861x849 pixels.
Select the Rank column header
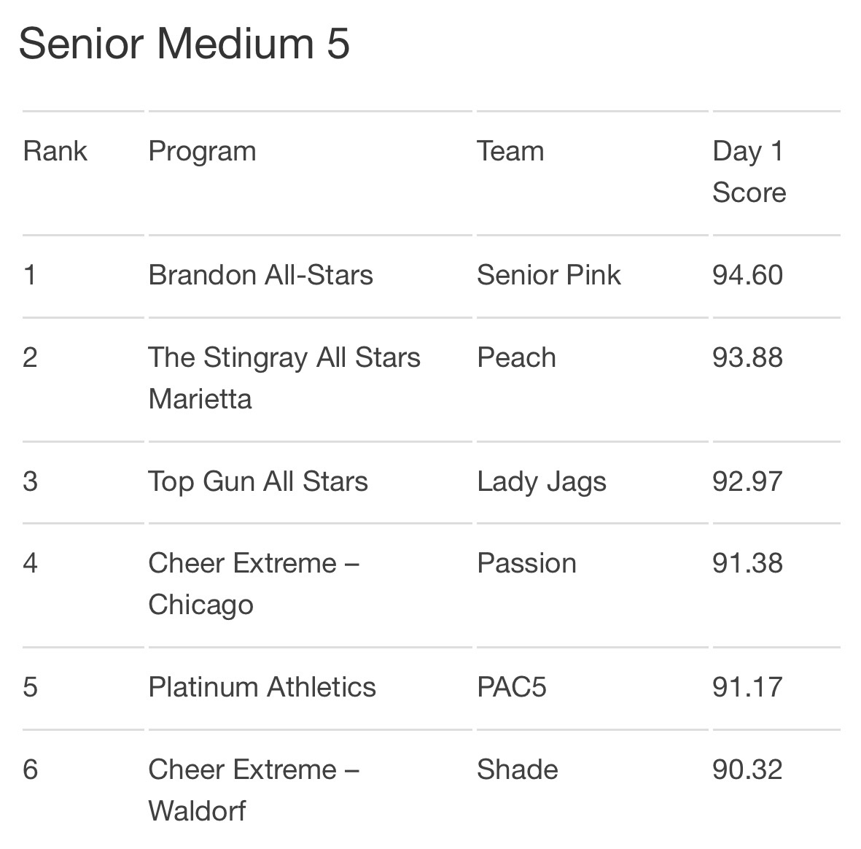pyautogui.click(x=55, y=151)
